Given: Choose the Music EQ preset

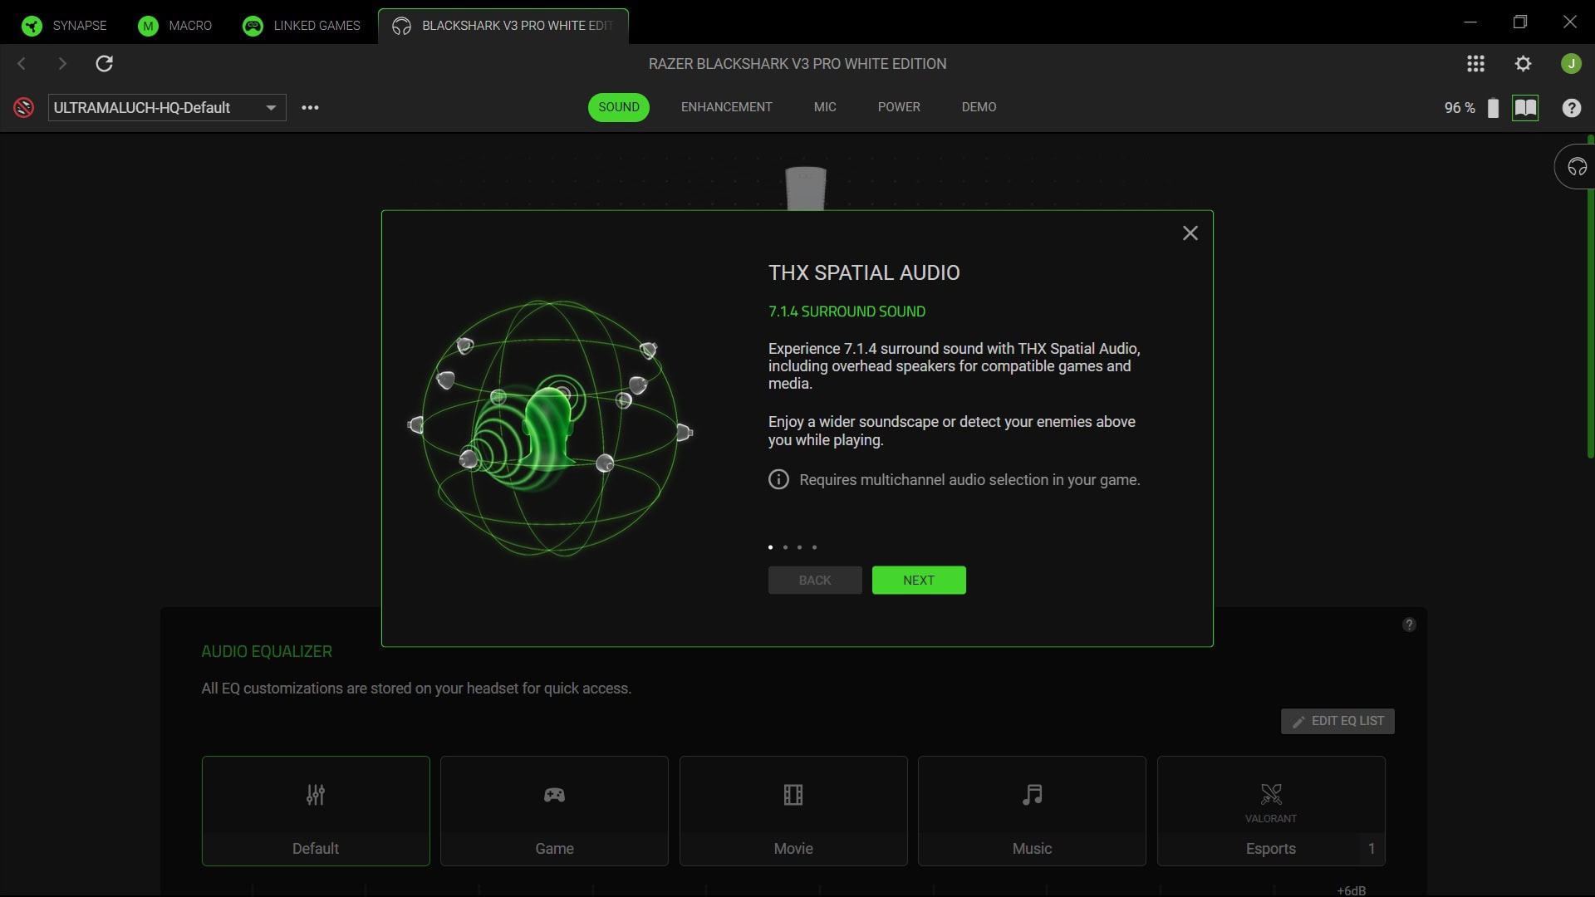Looking at the screenshot, I should [1032, 811].
